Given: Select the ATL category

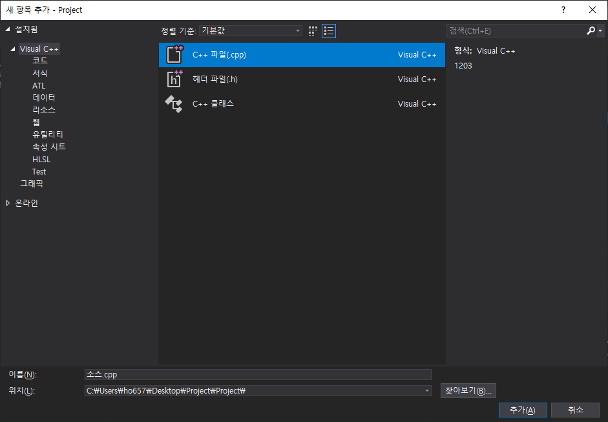Looking at the screenshot, I should click(39, 85).
